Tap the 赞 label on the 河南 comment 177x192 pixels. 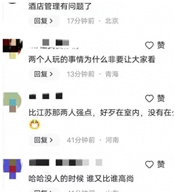[x=161, y=98]
